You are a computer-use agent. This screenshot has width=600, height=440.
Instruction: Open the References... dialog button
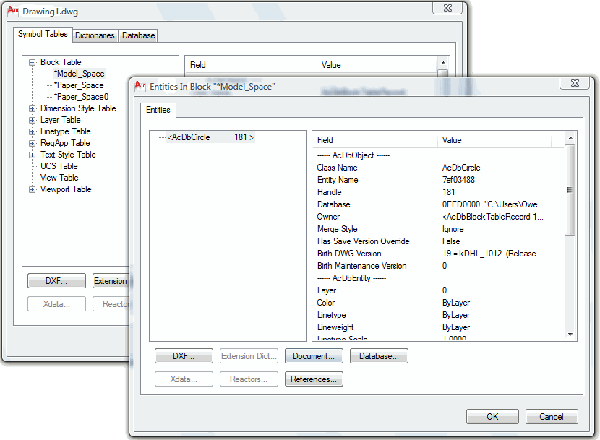pyautogui.click(x=314, y=379)
